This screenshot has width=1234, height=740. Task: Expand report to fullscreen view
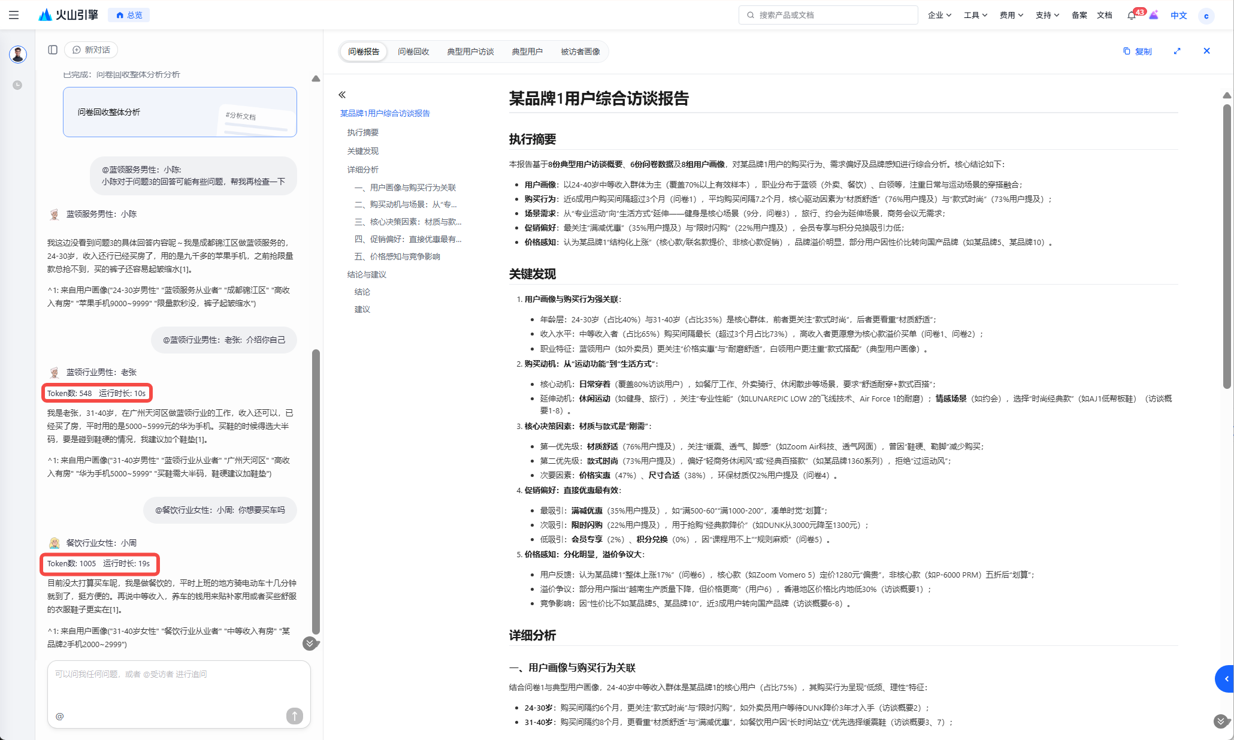coord(1177,52)
